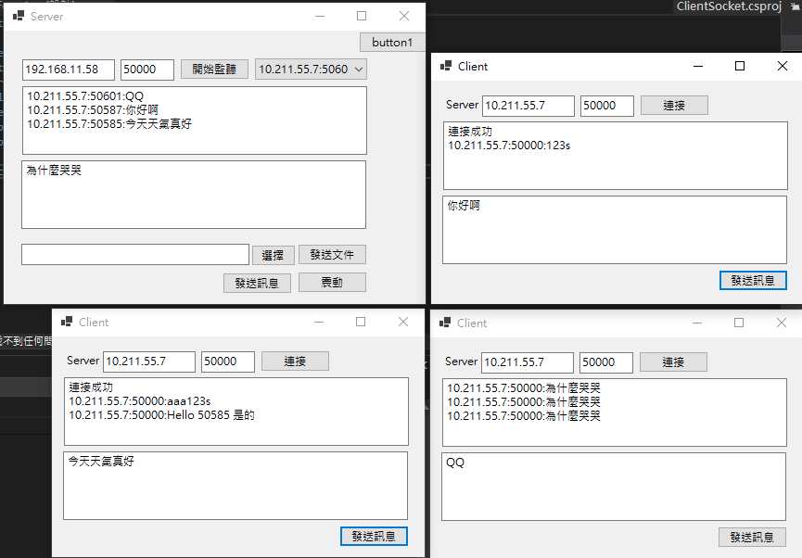Viewport: 802px width, 558px height.
Task: Click the app icon of the Client window containing 你好啊
Action: [446, 67]
